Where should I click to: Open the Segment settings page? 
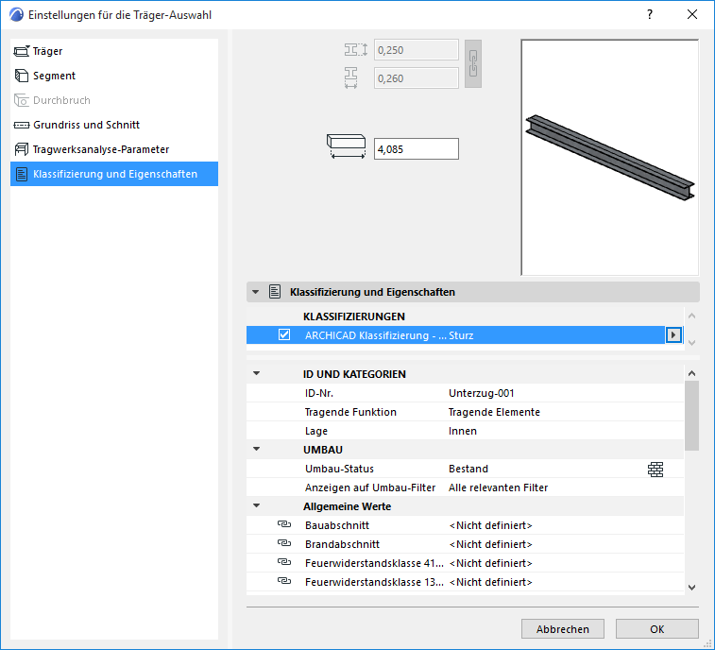[114, 76]
